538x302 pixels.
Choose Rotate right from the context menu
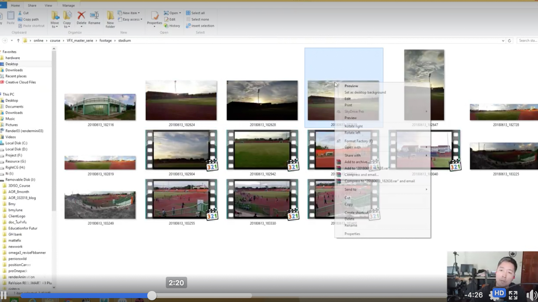pos(353,126)
